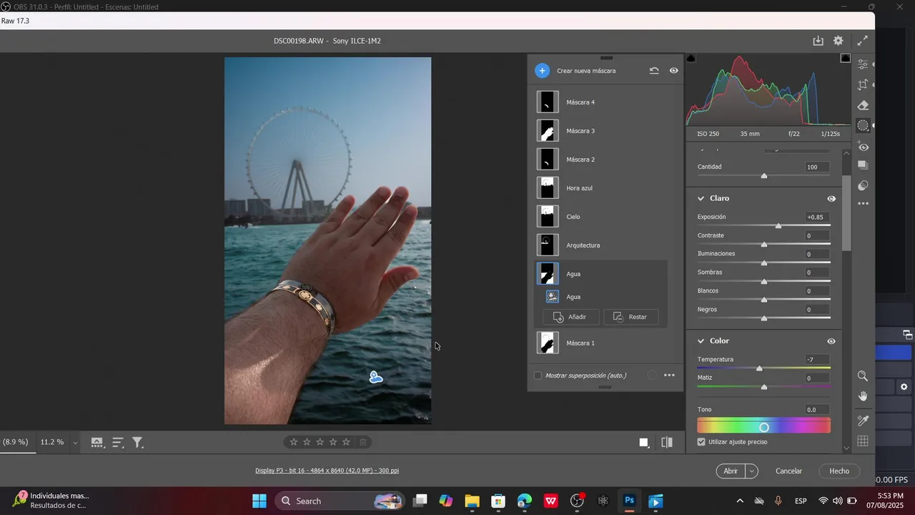Click the highlight clipping warning in histogram
This screenshot has height=515, width=915.
[846, 58]
